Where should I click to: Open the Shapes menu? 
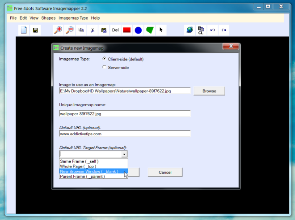[48, 18]
